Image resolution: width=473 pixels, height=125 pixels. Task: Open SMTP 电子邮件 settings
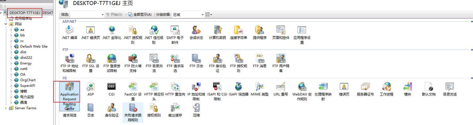[x=175, y=35]
